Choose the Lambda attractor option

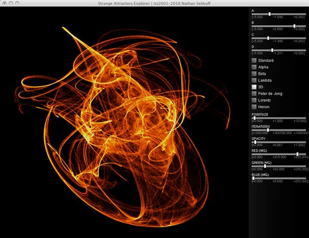coord(254,81)
